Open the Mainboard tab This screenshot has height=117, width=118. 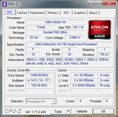point(37,13)
